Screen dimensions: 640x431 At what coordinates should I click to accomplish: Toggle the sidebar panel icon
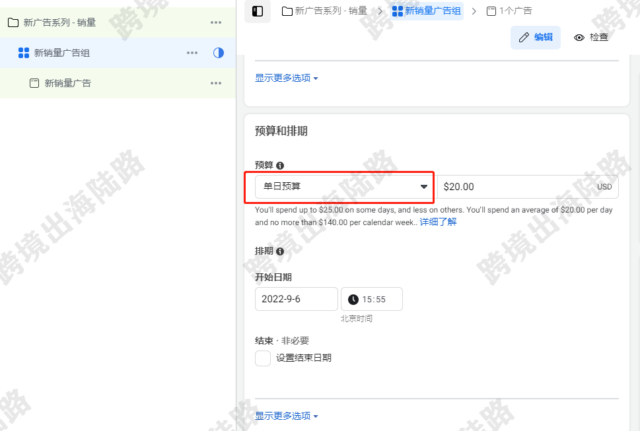pos(257,11)
